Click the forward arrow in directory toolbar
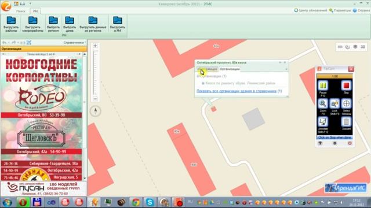This screenshot has height=208, width=371. click(14, 42)
